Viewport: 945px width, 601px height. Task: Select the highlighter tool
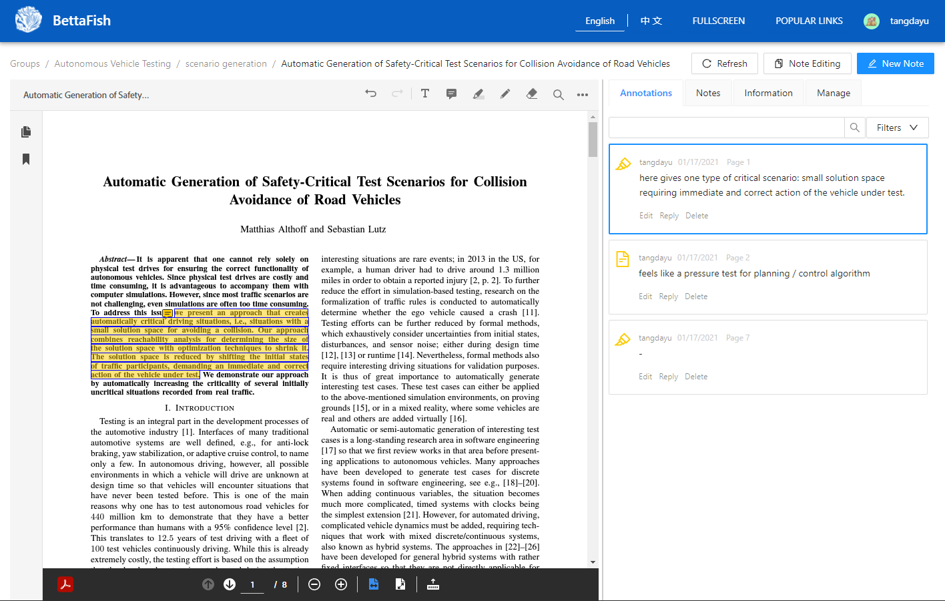(479, 94)
